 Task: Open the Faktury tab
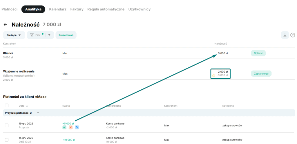(77, 9)
